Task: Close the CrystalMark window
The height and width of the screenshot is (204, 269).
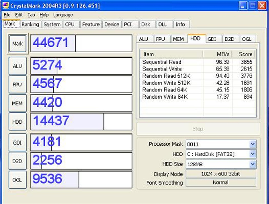Action: coord(262,6)
